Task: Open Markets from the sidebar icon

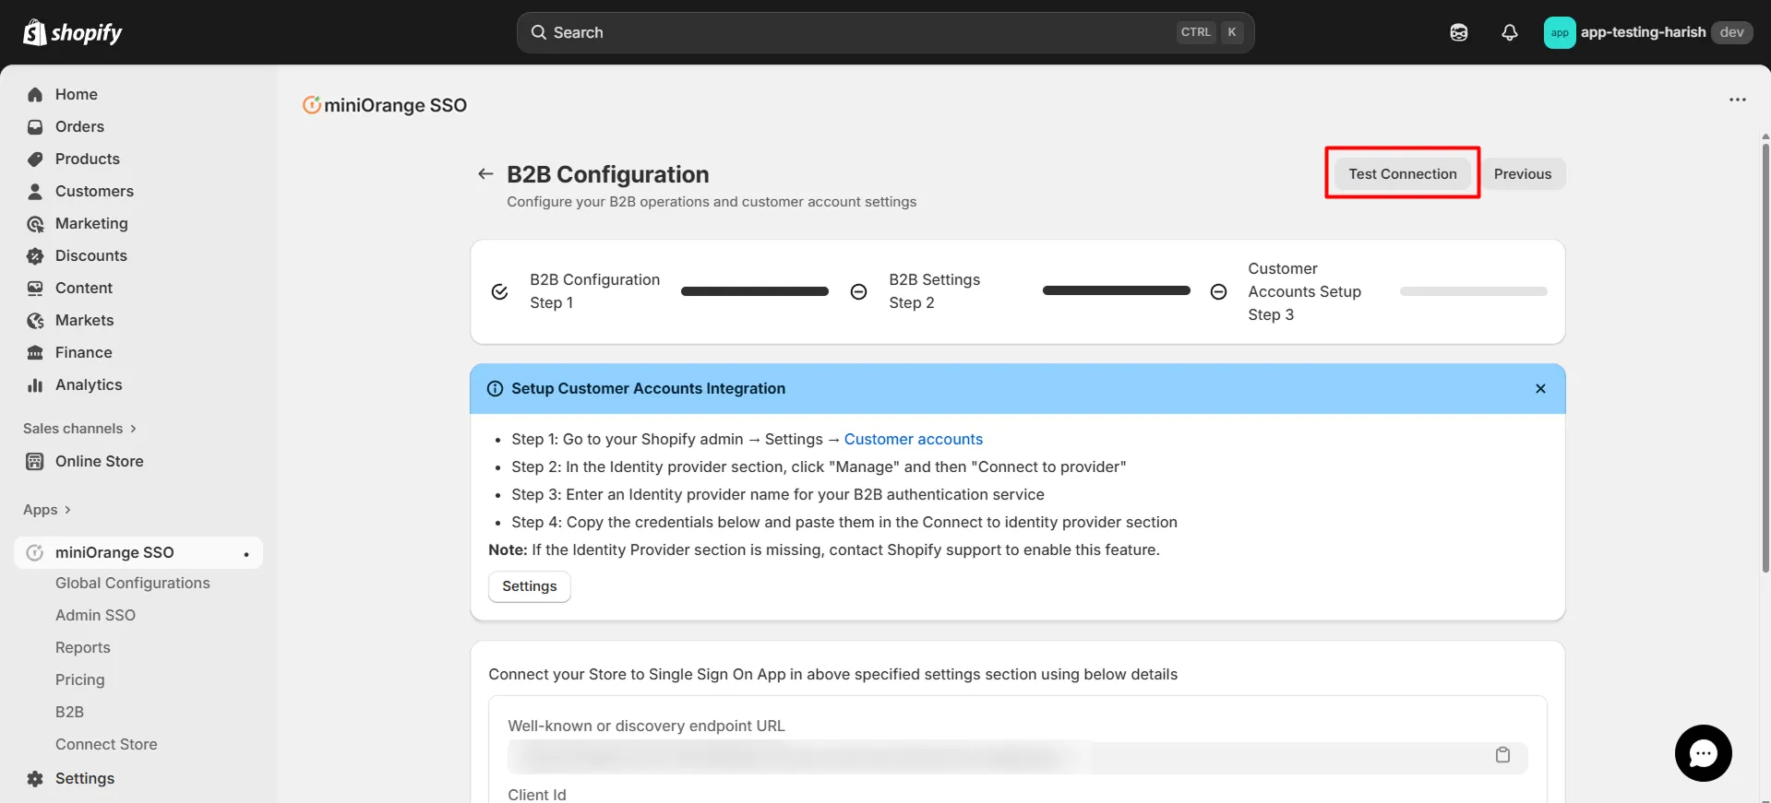Action: tap(34, 320)
